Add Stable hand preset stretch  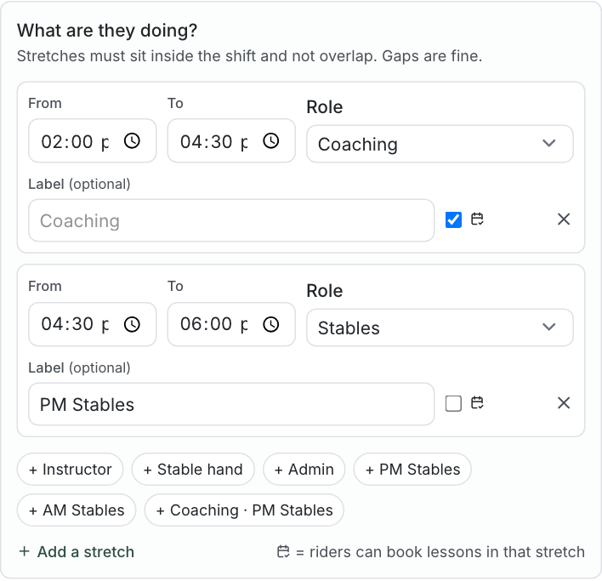coord(193,470)
